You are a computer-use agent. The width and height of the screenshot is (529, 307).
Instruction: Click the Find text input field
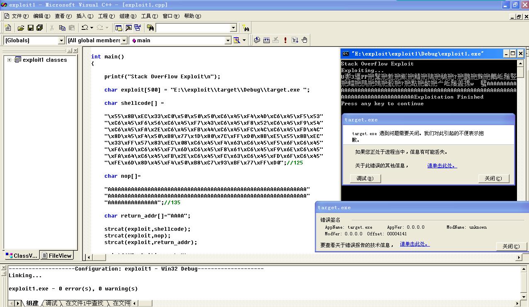pyautogui.click(x=193, y=28)
